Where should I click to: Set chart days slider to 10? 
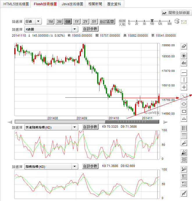(129, 21)
